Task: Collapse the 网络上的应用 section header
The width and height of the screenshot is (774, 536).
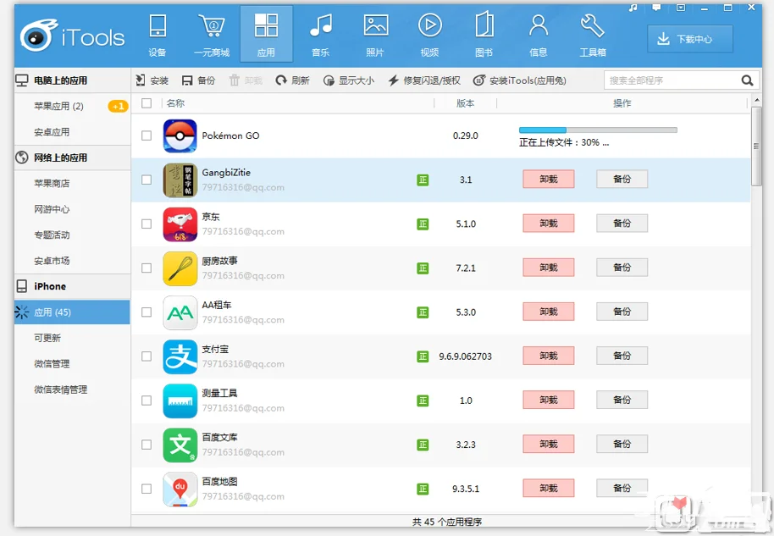Action: [72, 157]
